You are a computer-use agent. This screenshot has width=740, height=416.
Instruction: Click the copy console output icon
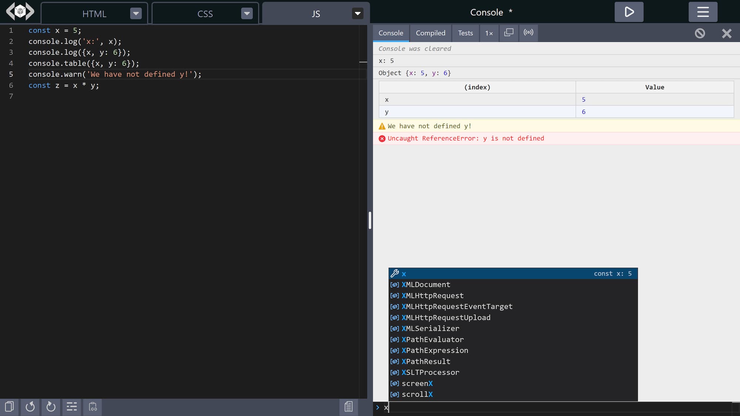tap(509, 33)
